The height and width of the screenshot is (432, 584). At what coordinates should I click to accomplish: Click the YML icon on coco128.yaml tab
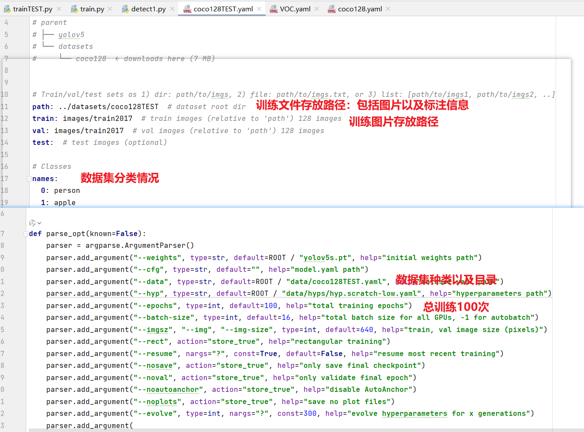[332, 9]
